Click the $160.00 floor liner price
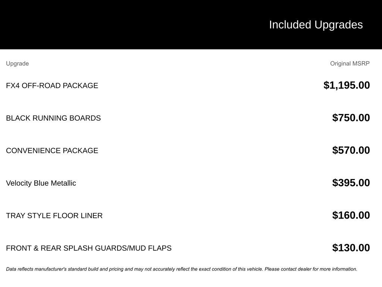Viewport: 382px width, 287px height. click(351, 215)
